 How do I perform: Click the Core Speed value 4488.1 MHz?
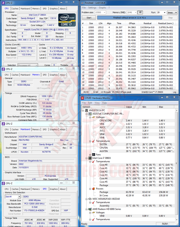[26, 48]
